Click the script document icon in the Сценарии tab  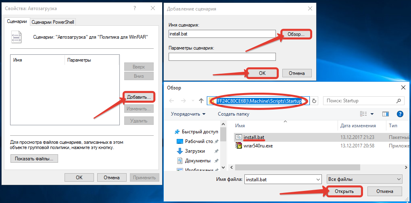point(16,37)
